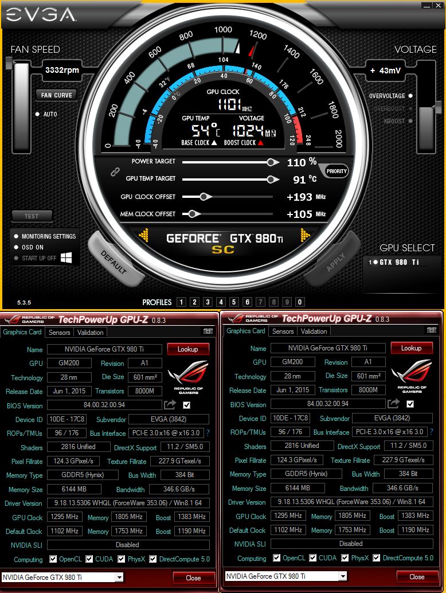This screenshot has height=593, width=446.
Task: Click ROG logo in left GPU-Z title bar
Action: (11, 319)
